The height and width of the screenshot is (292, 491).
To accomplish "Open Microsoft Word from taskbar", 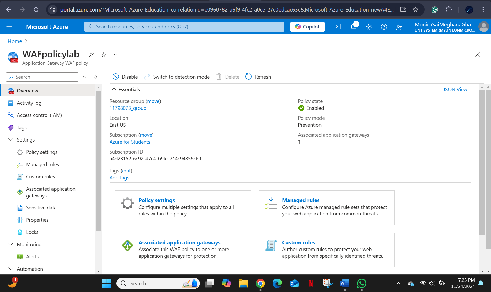I will [345, 283].
